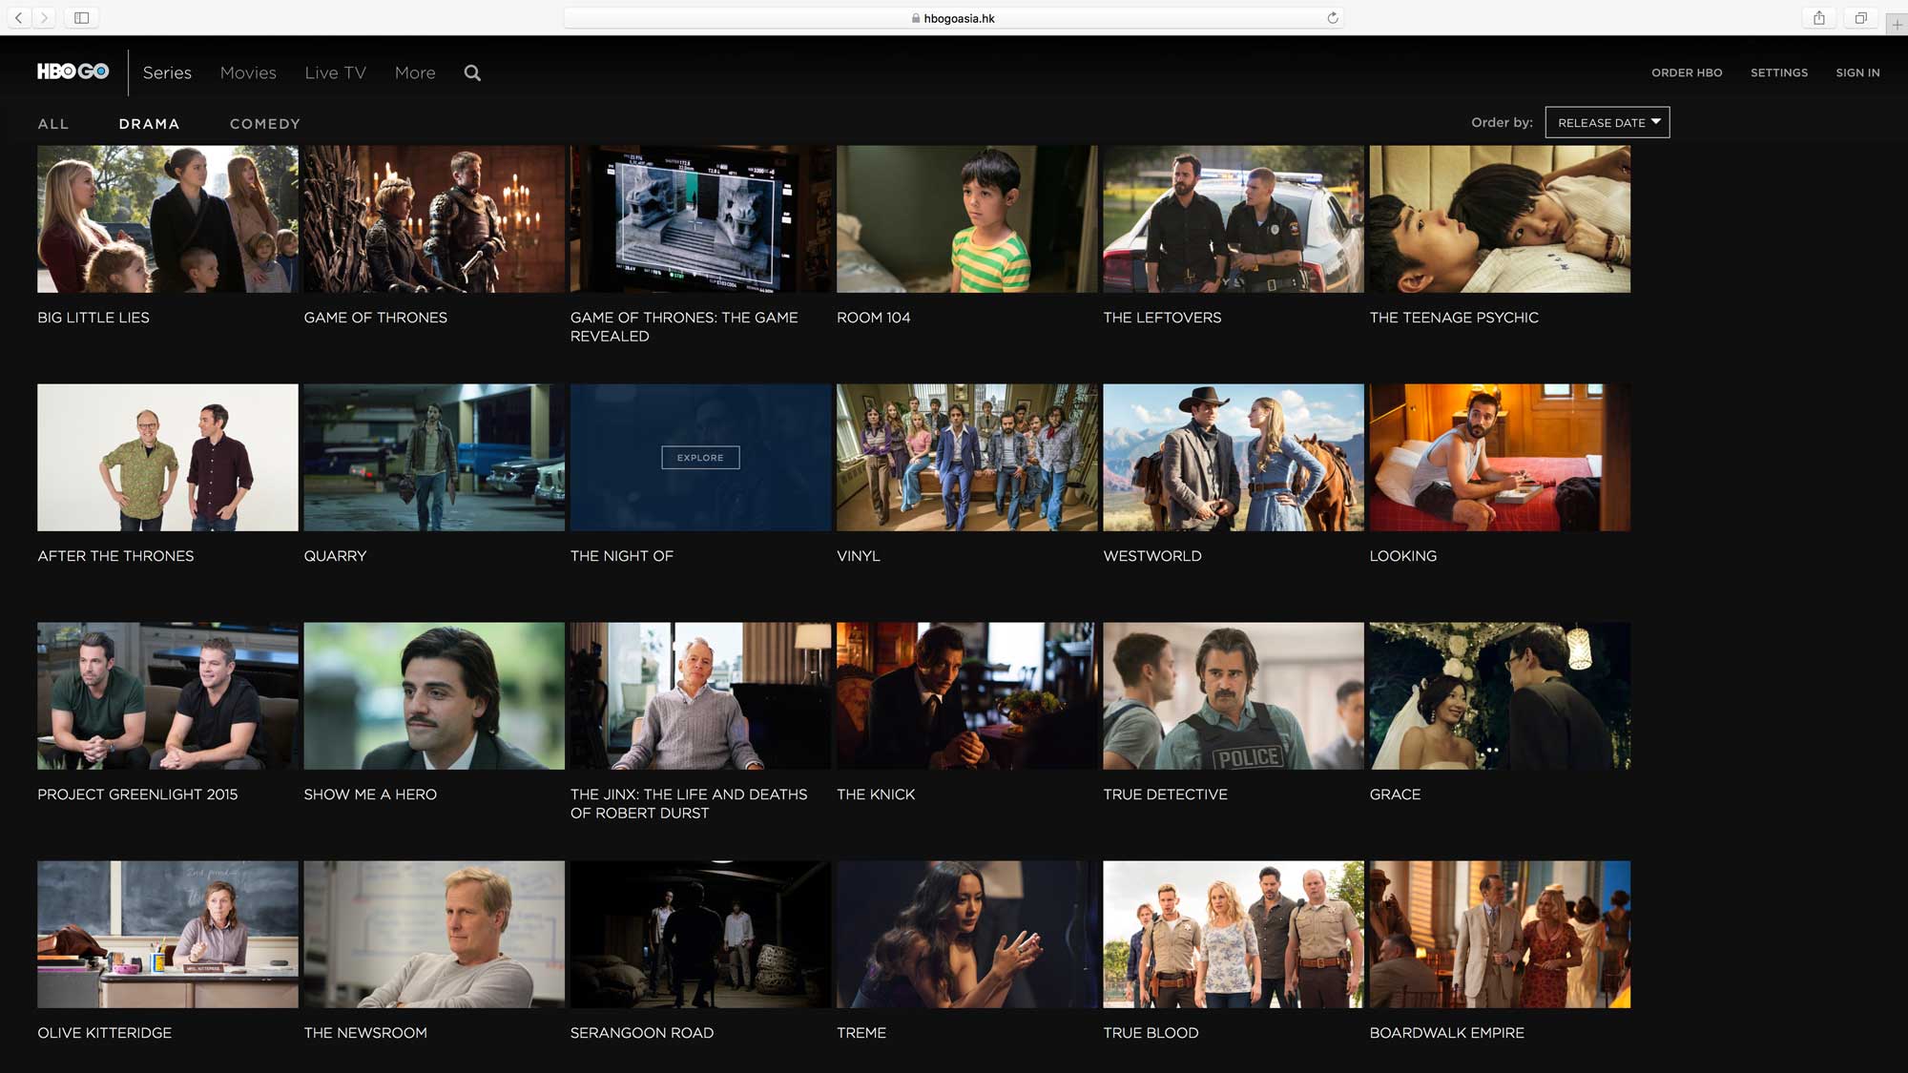This screenshot has height=1073, width=1908.
Task: Open The Leftovers thumbnail
Action: click(x=1234, y=218)
